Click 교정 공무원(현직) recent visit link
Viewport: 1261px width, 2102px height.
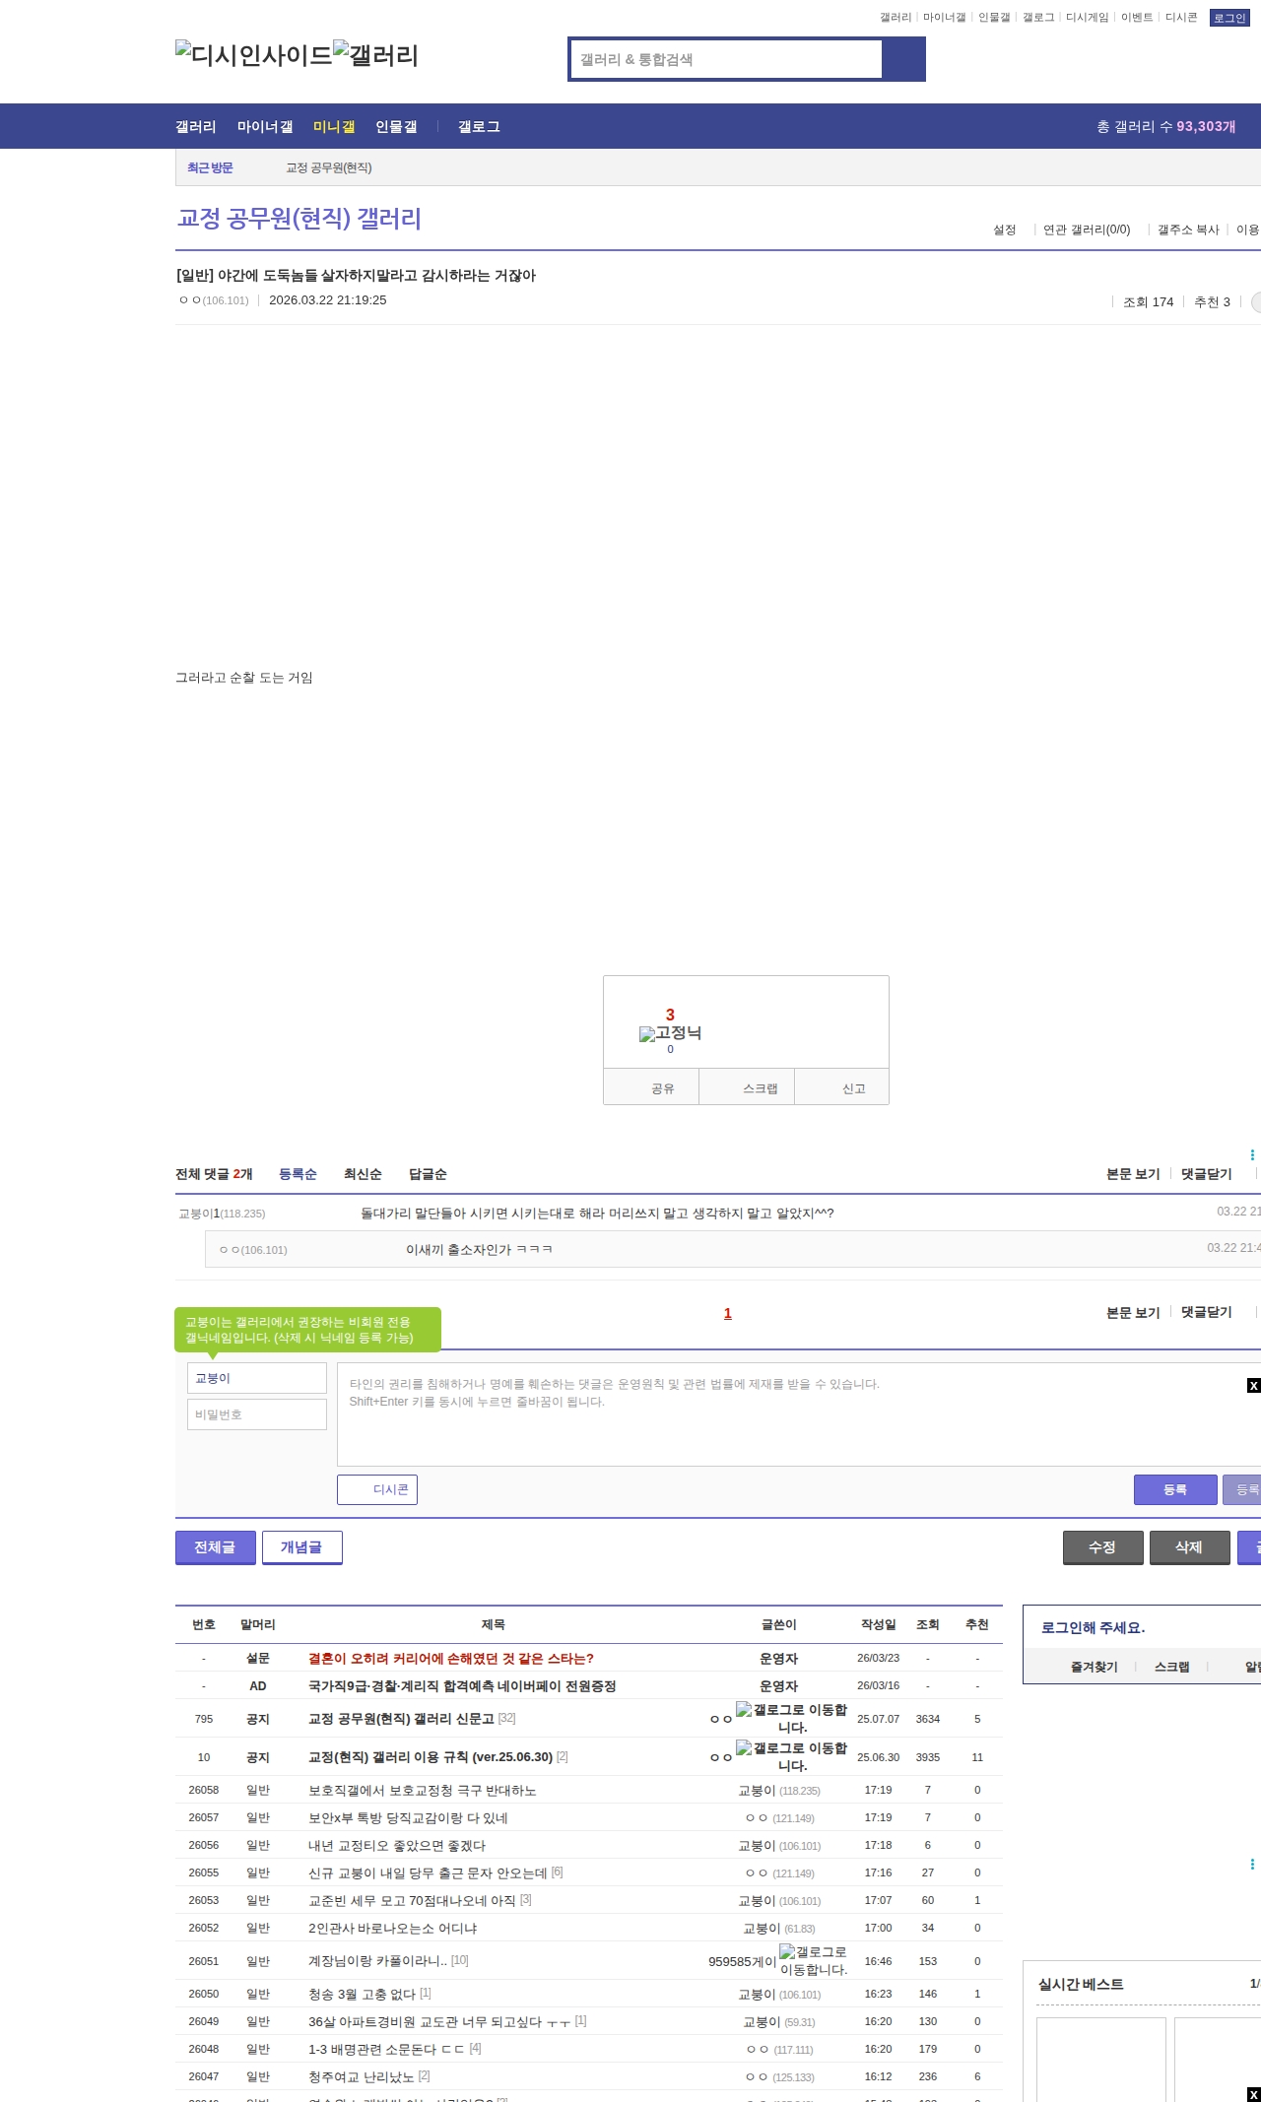pos(329,168)
